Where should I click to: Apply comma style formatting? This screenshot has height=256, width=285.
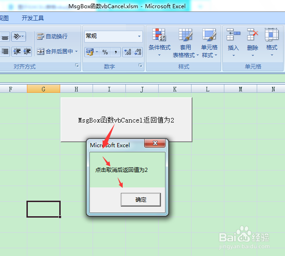coord(116,52)
